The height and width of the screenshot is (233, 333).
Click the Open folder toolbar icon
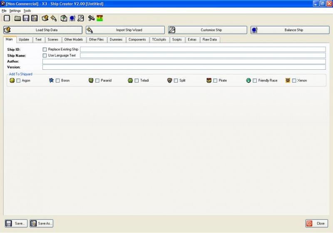17,18
